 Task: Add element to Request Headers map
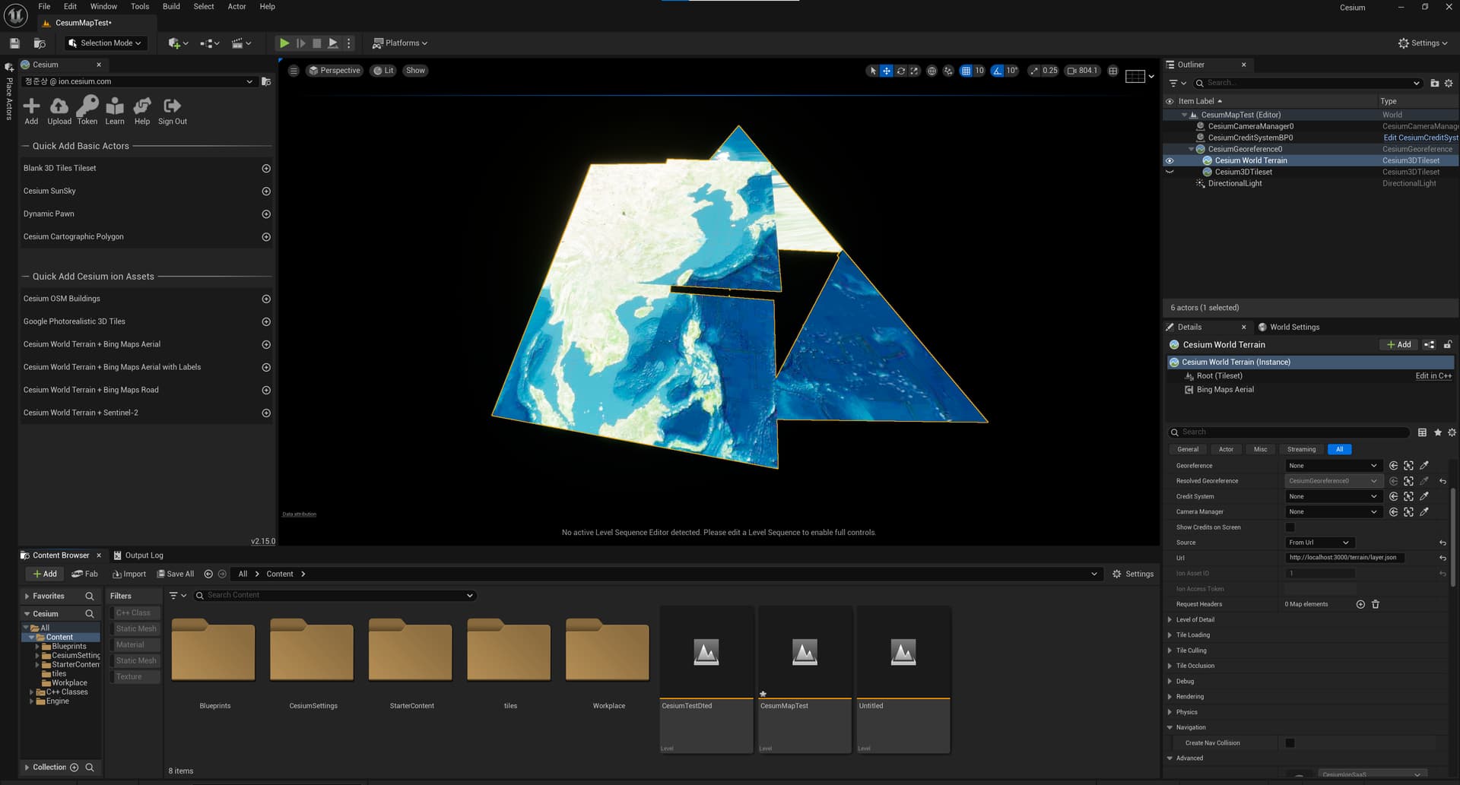(x=1360, y=604)
